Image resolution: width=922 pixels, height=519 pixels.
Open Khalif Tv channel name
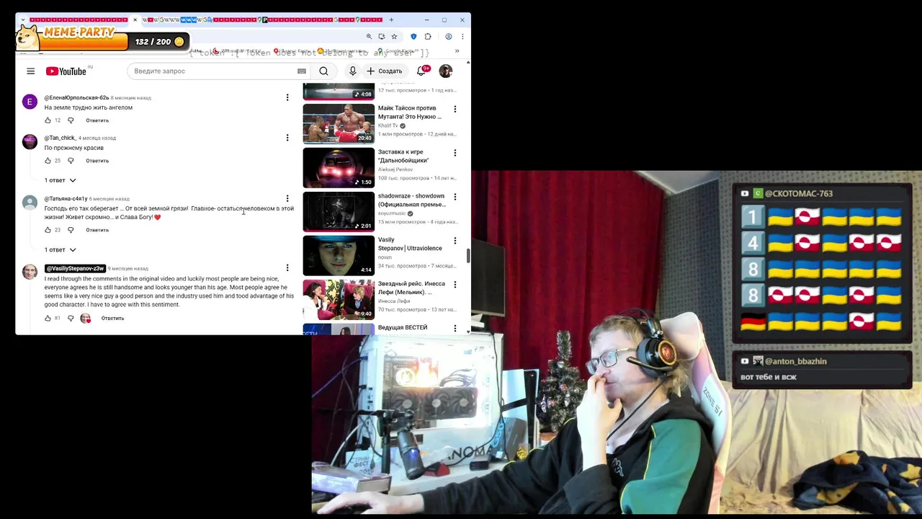(388, 125)
